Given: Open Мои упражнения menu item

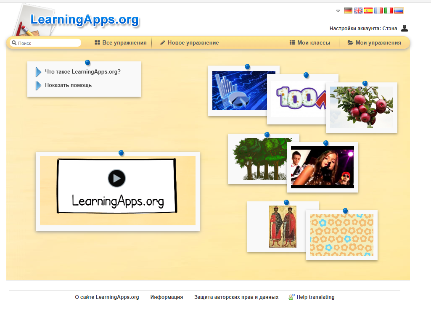Looking at the screenshot, I should point(374,42).
